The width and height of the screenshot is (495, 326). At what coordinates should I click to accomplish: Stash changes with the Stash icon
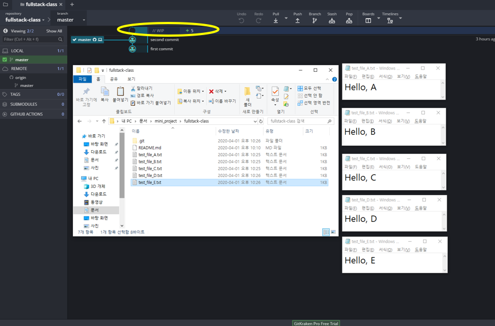[332, 20]
